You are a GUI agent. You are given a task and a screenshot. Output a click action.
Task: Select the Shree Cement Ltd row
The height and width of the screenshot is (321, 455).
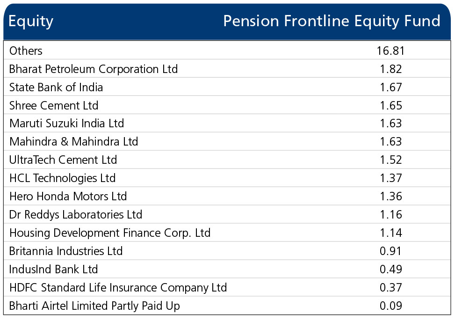pyautogui.click(x=227, y=105)
